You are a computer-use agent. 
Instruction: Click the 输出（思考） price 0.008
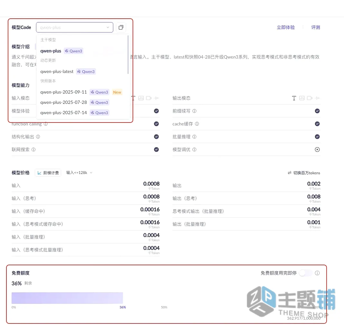314,196
